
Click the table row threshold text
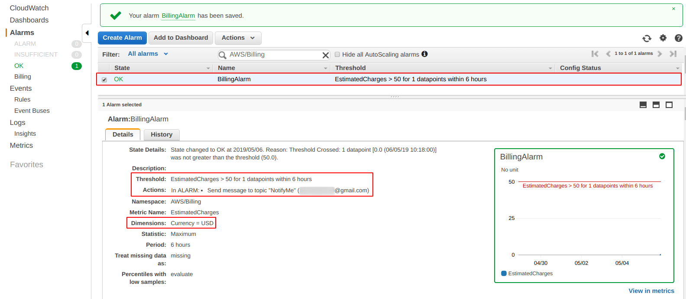(411, 80)
